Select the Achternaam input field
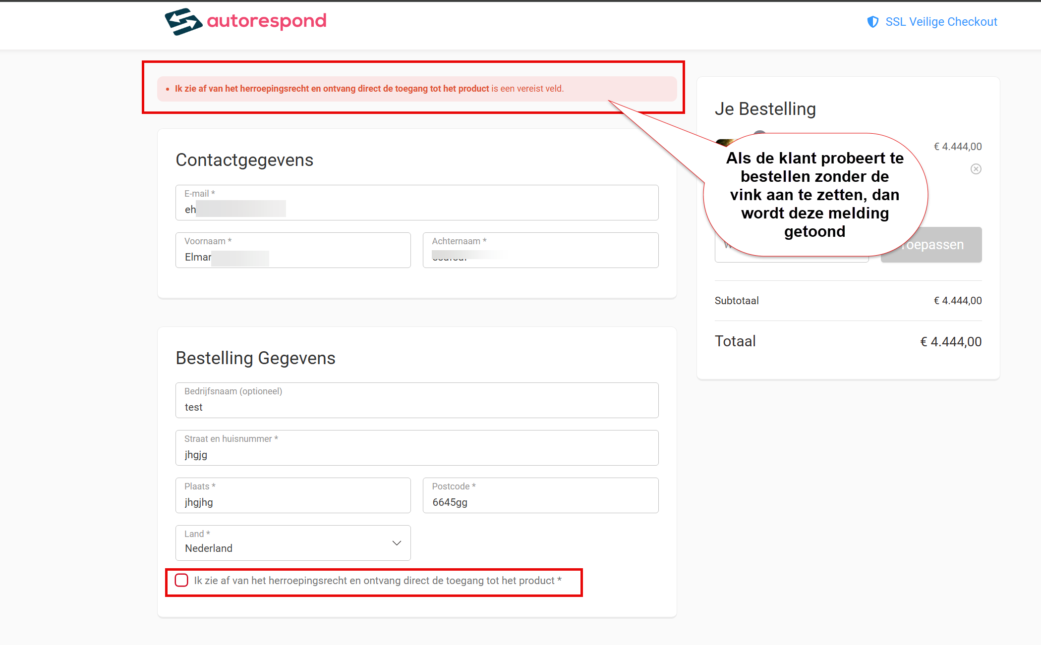Viewport: 1041px width, 645px height. [x=540, y=250]
